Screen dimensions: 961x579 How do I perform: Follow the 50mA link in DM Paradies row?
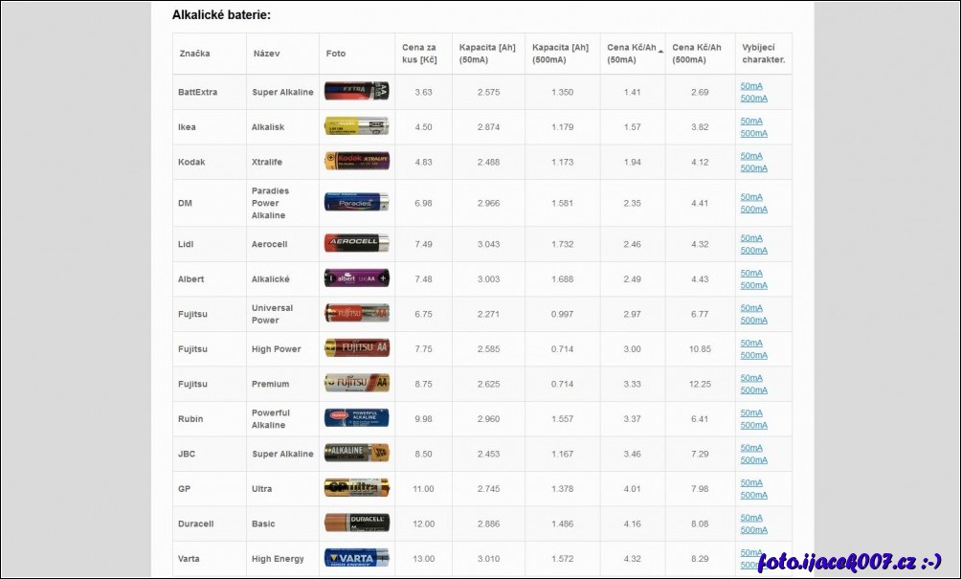[x=751, y=197]
